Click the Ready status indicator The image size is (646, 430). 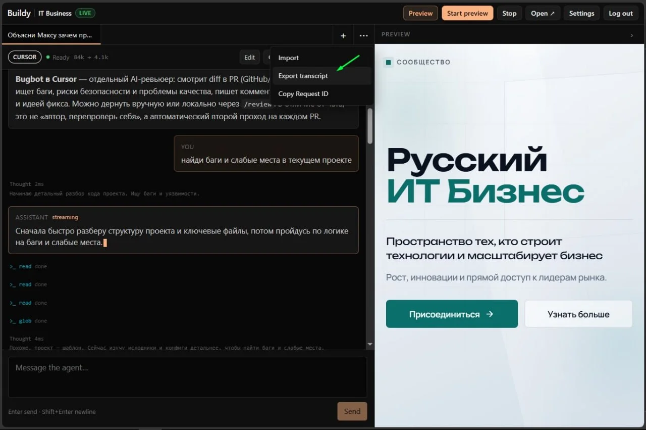pyautogui.click(x=58, y=57)
